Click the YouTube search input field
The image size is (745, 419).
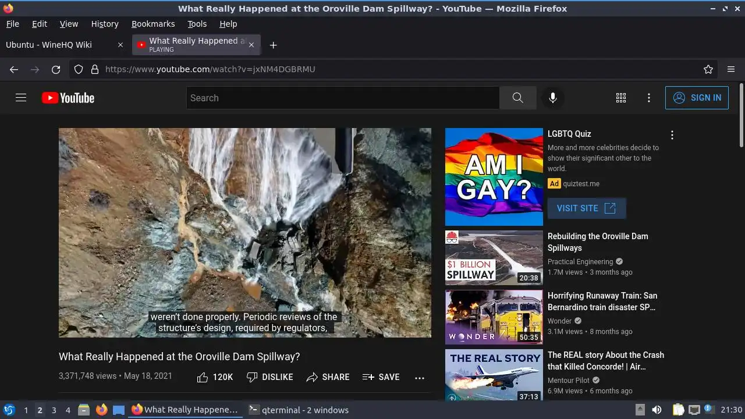coord(343,98)
